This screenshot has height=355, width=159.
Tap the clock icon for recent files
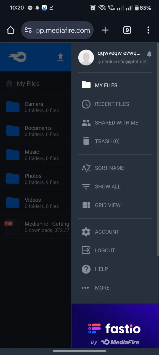(x=86, y=104)
